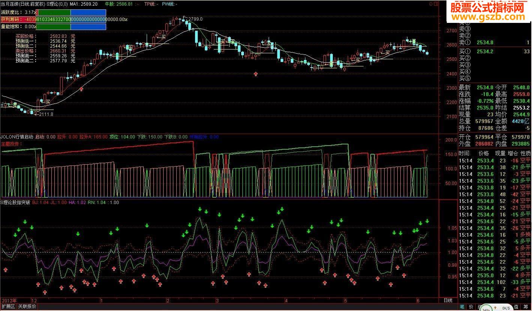Click the HA: 1.02 indicator value
Image resolution: width=532 pixels, height=311 pixels.
pyautogui.click(x=77, y=203)
